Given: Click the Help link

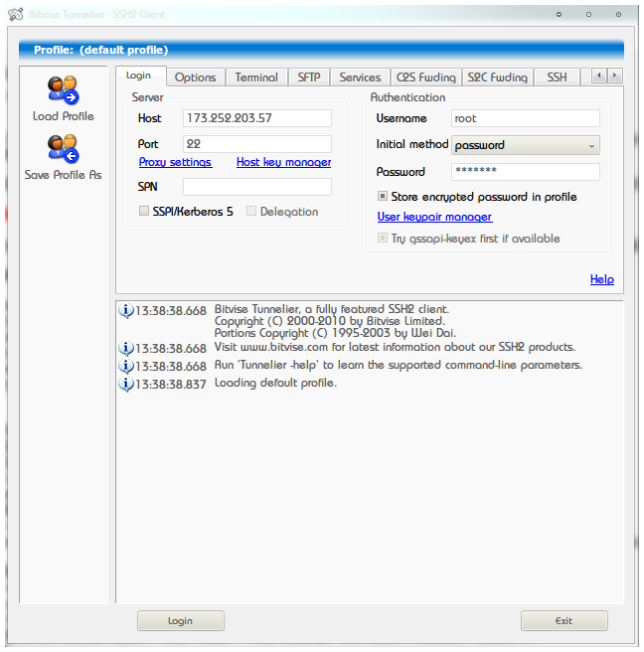Looking at the screenshot, I should [x=602, y=279].
